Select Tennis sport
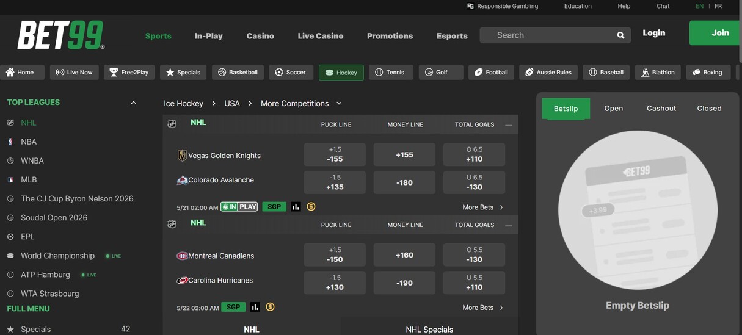The width and height of the screenshot is (742, 335). [x=390, y=72]
